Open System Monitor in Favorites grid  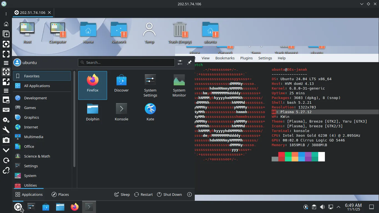click(x=179, y=85)
